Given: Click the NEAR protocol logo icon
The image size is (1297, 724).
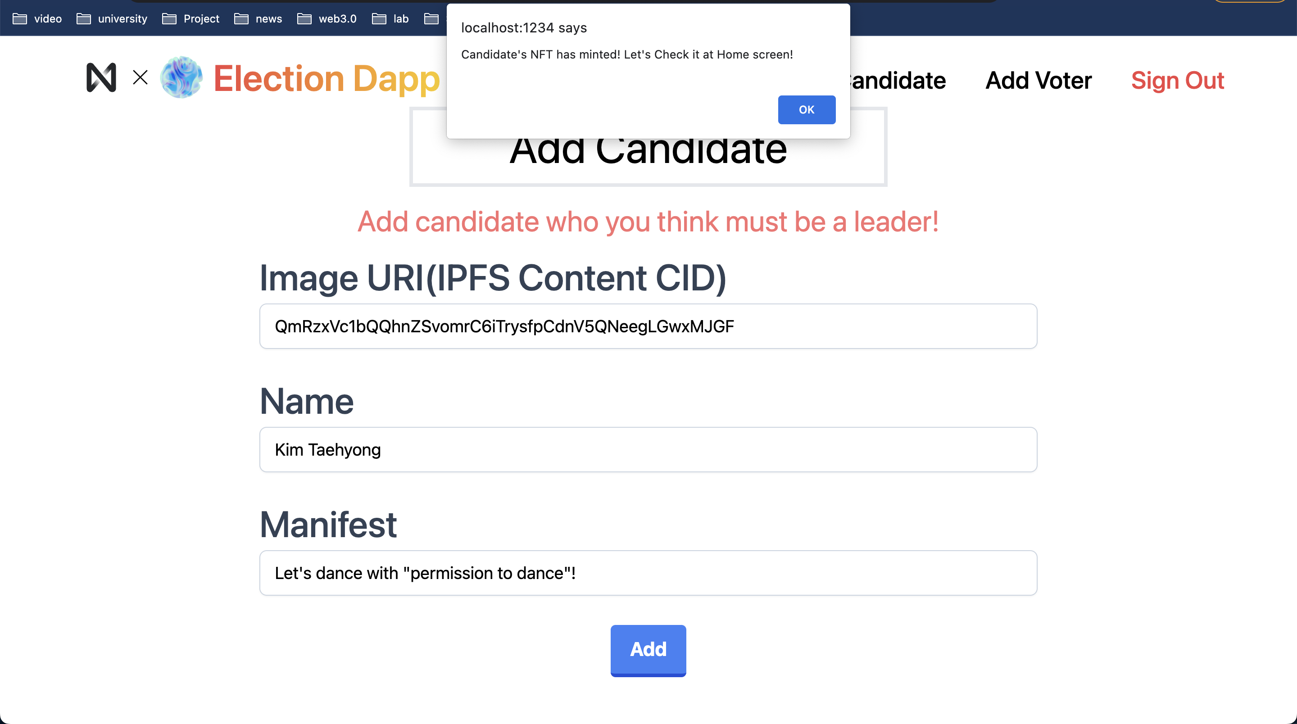Looking at the screenshot, I should coord(101,77).
